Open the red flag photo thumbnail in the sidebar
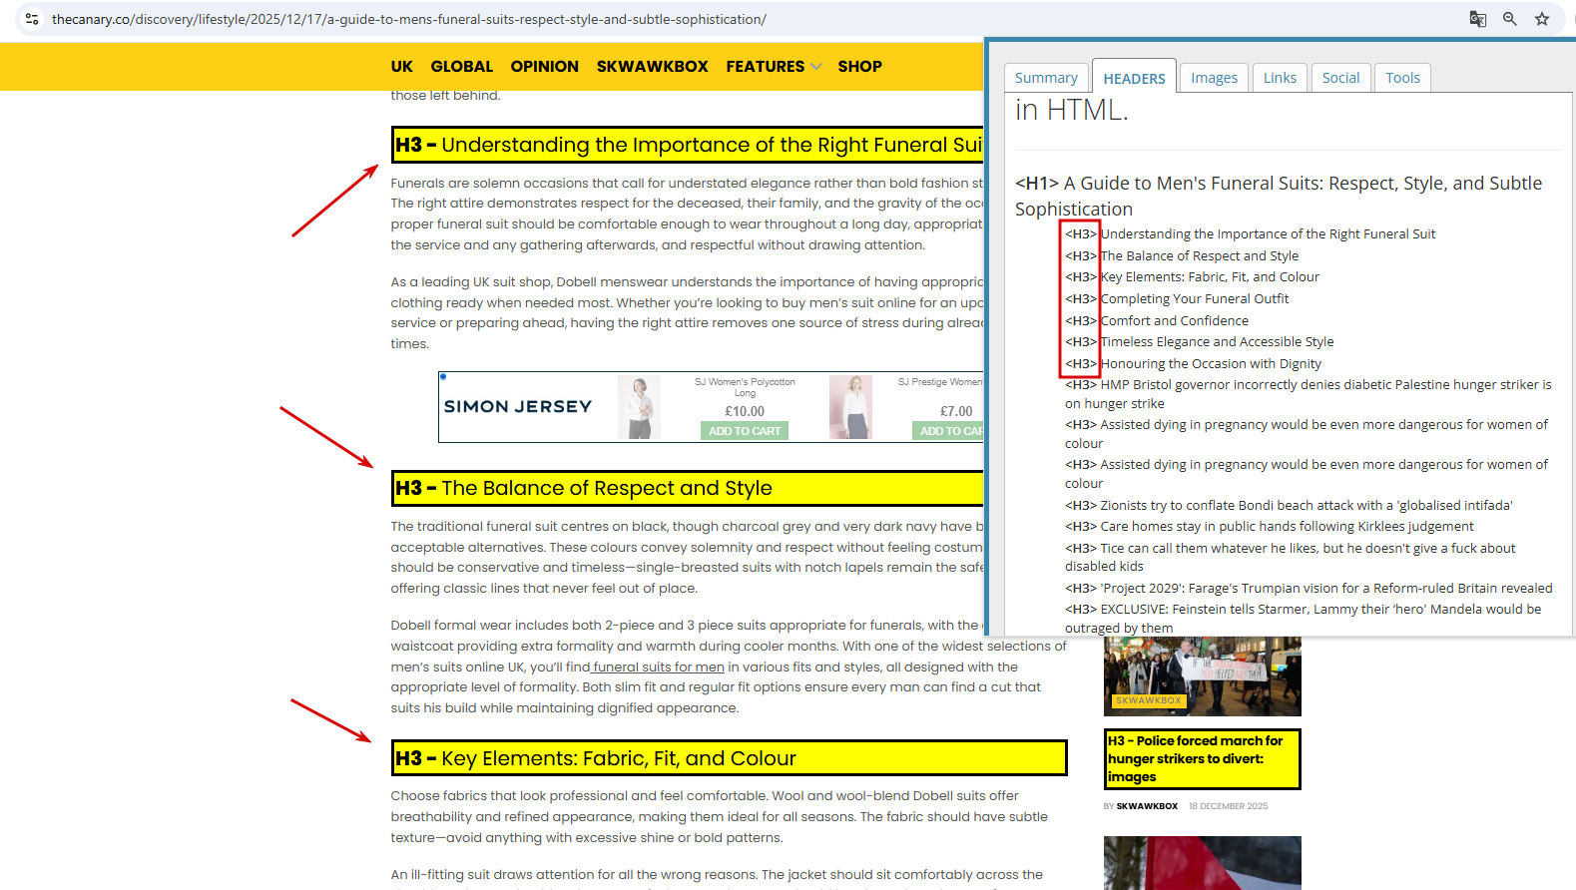This screenshot has width=1576, height=890. (1202, 863)
